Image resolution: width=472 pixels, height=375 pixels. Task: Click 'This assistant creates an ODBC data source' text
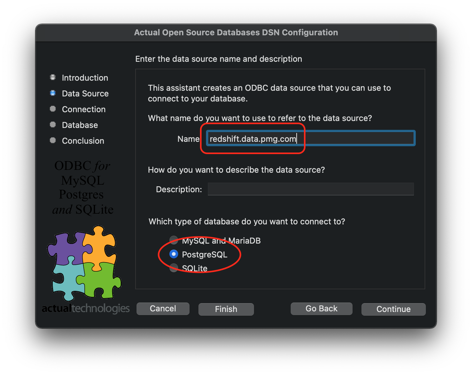[269, 93]
